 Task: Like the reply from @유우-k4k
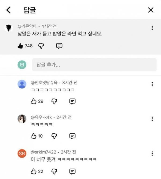pos(34,136)
